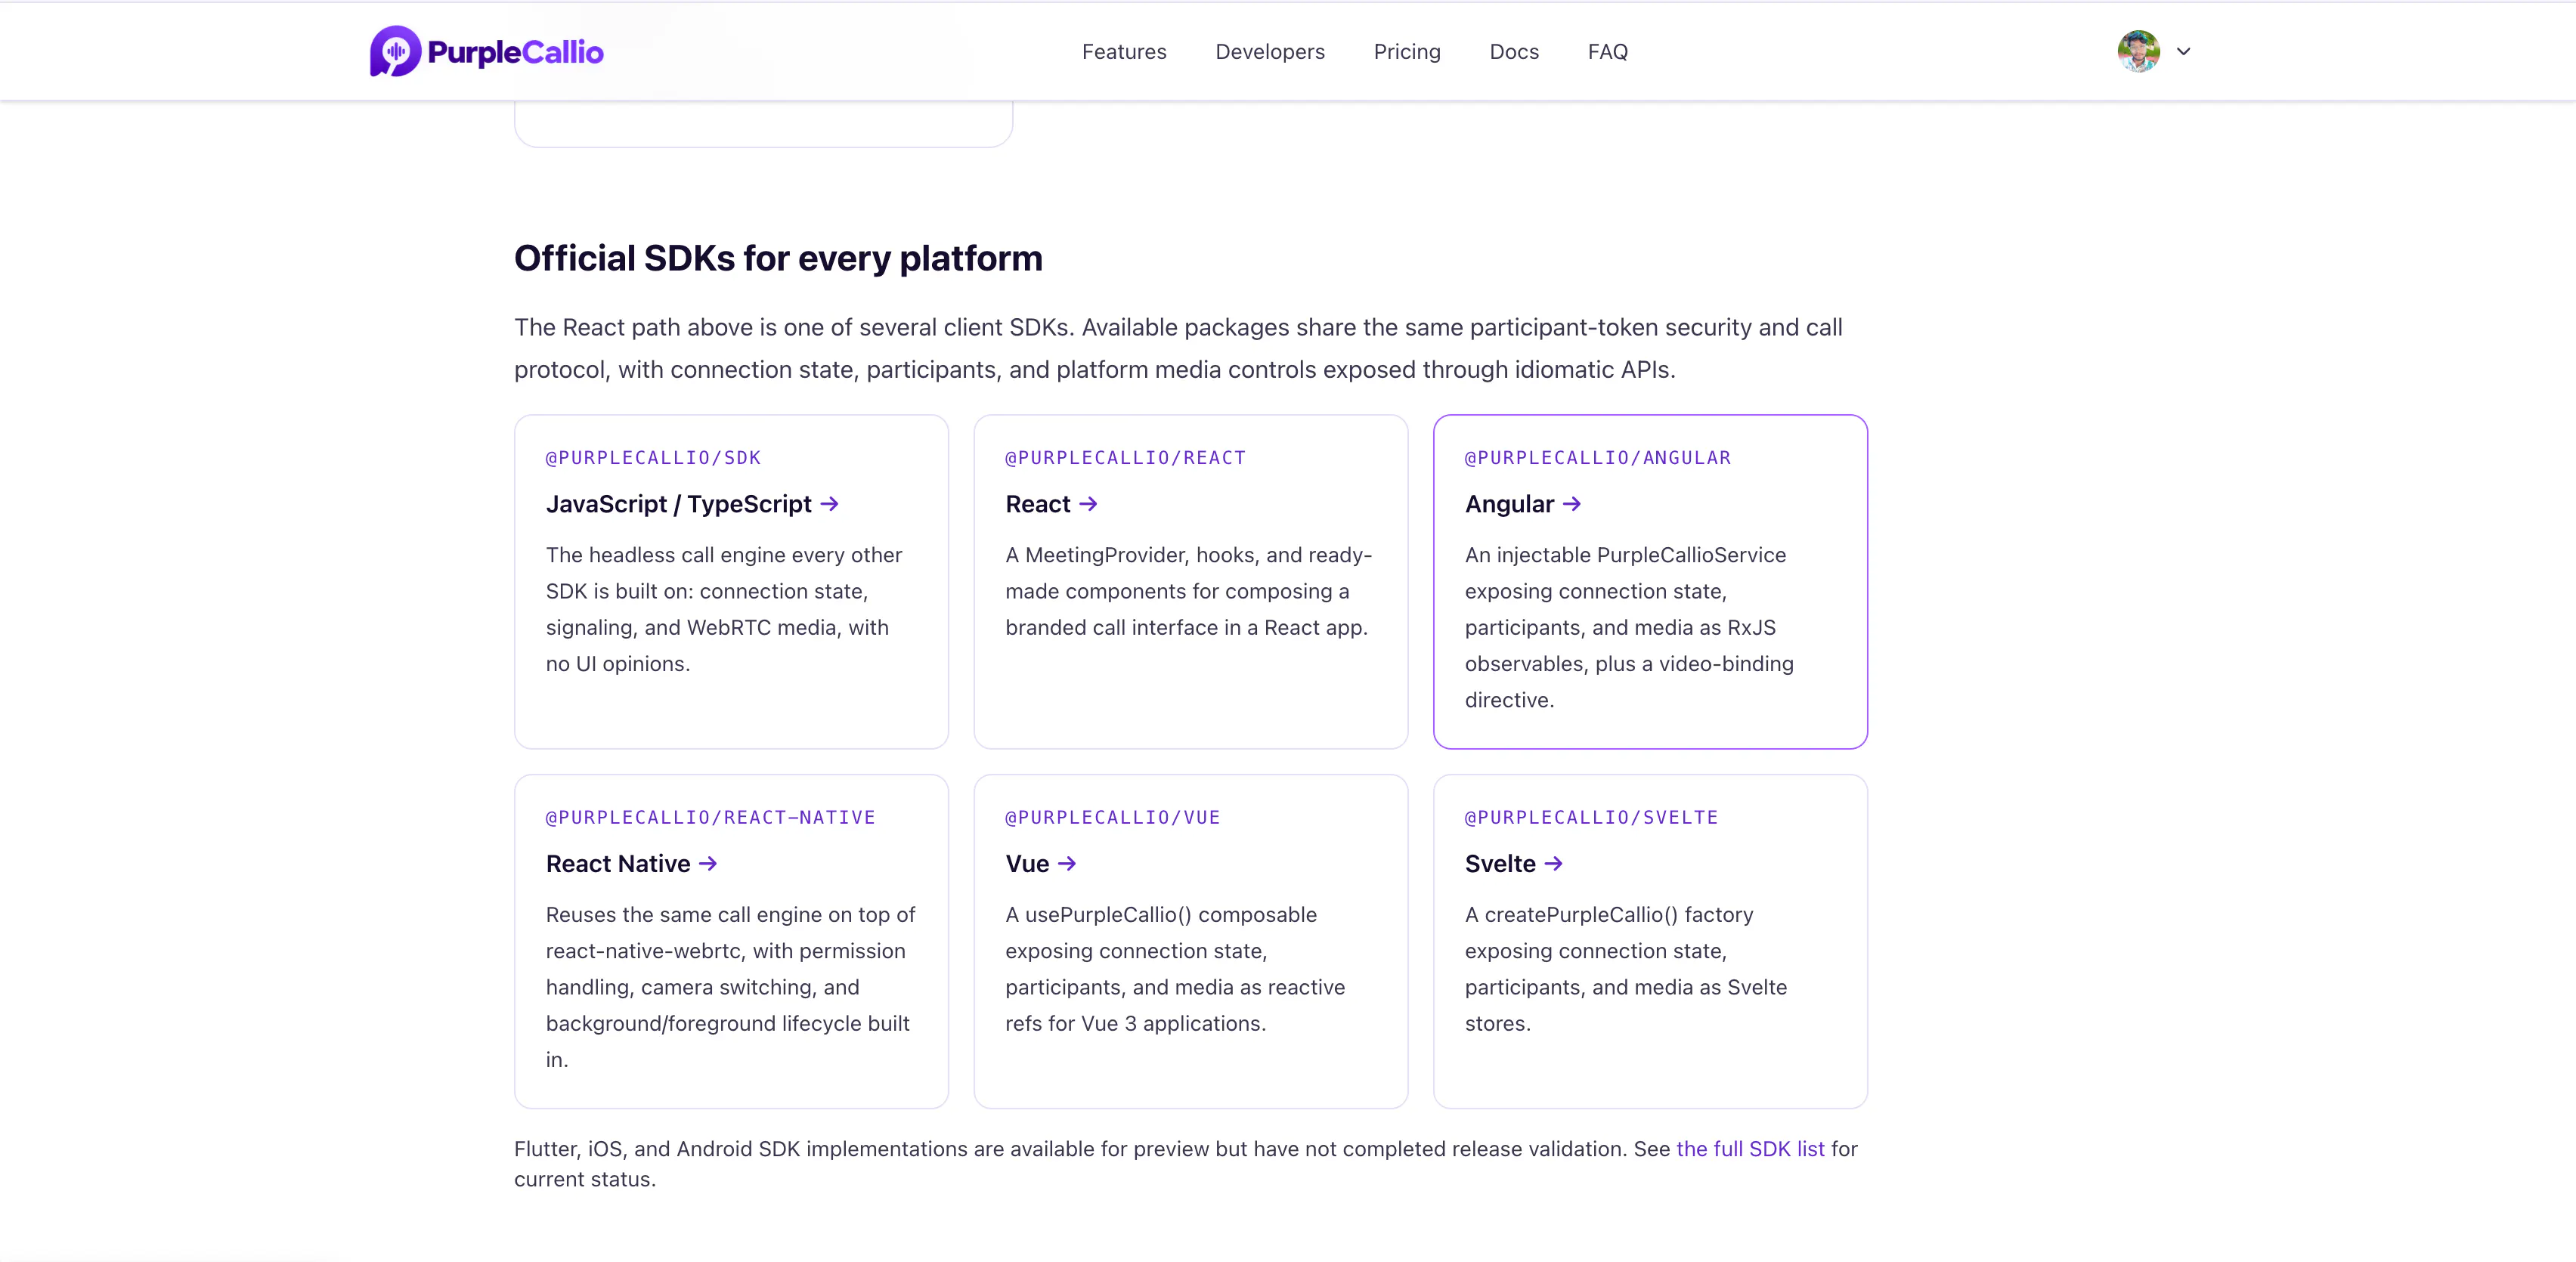The height and width of the screenshot is (1262, 2576).
Task: Click 'Official SDKs for every platform' heading
Action: [778, 259]
